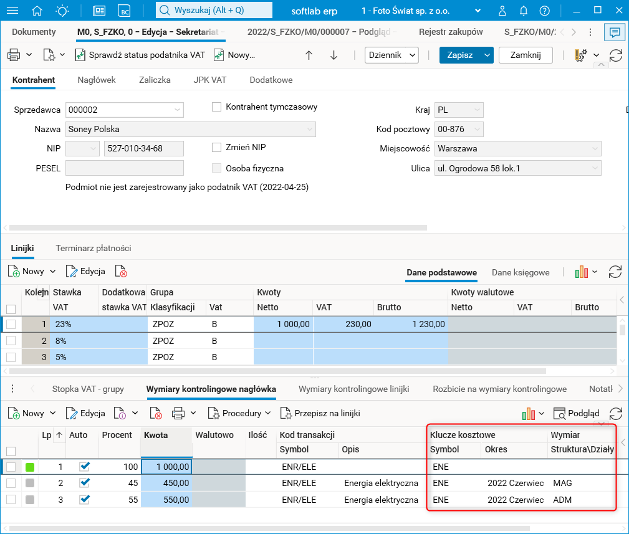This screenshot has width=629, height=534.
Task: Open the Kraj PL dropdown
Action: (x=477, y=110)
